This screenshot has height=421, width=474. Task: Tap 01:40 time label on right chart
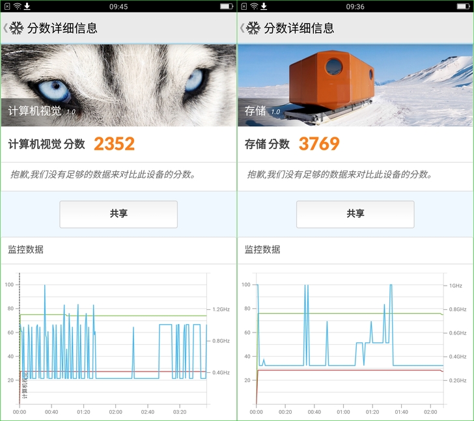point(401,412)
